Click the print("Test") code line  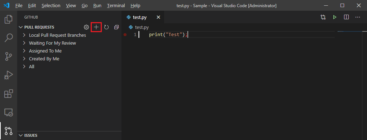point(168,35)
